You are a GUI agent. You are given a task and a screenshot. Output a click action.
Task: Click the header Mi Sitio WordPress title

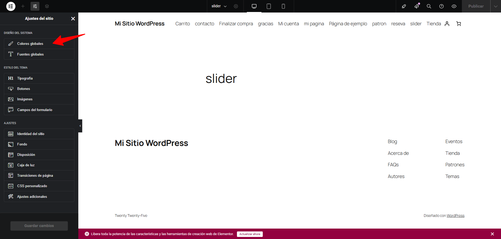140,24
